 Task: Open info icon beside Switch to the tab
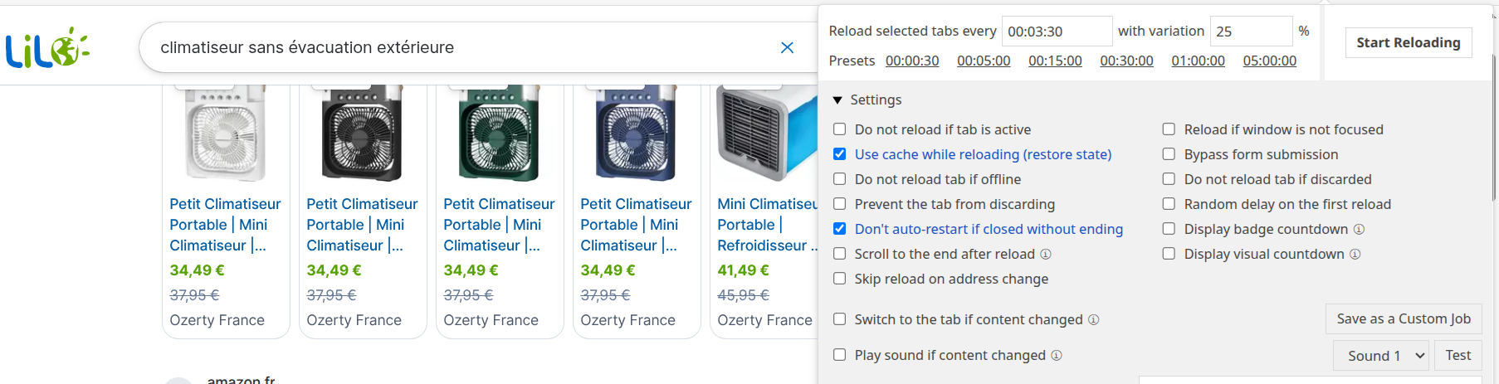click(x=1093, y=319)
